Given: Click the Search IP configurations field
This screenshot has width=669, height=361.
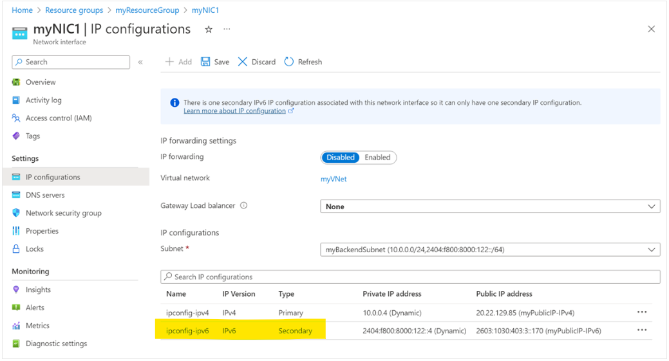Looking at the screenshot, I should [410, 277].
